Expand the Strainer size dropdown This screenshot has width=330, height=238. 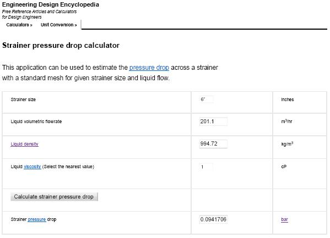[206, 99]
